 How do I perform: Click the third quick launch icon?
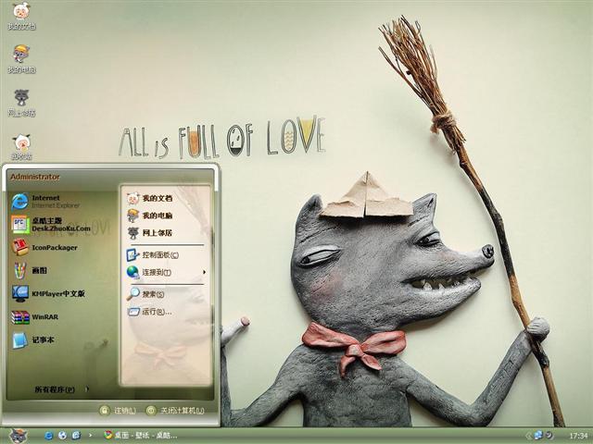[76, 436]
